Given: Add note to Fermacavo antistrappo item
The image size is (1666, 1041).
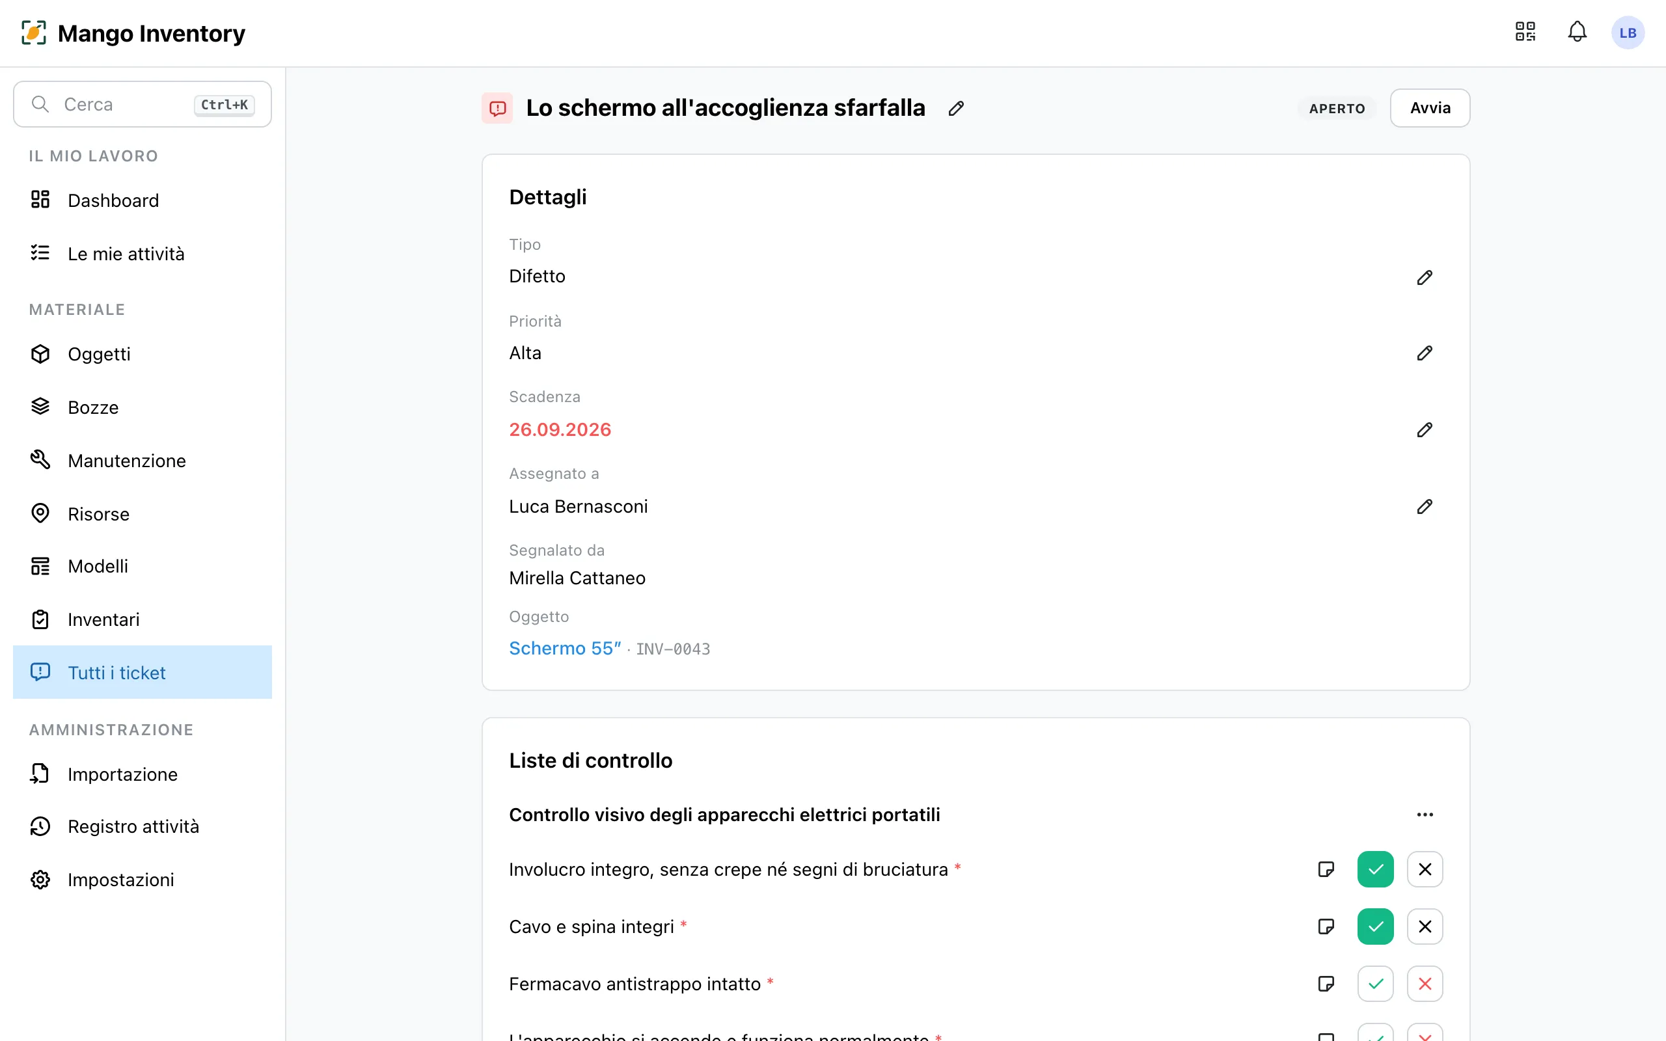Looking at the screenshot, I should point(1326,983).
